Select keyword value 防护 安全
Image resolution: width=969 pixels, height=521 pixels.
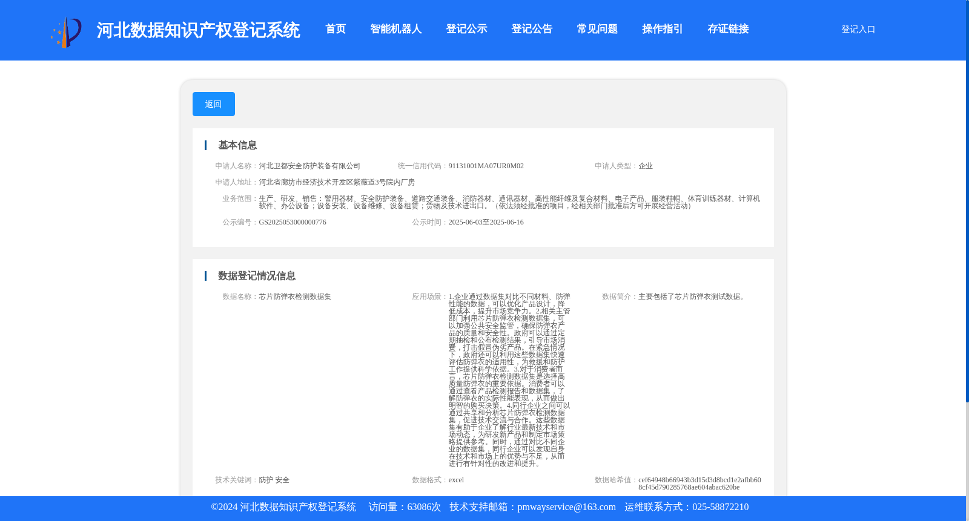(x=274, y=480)
